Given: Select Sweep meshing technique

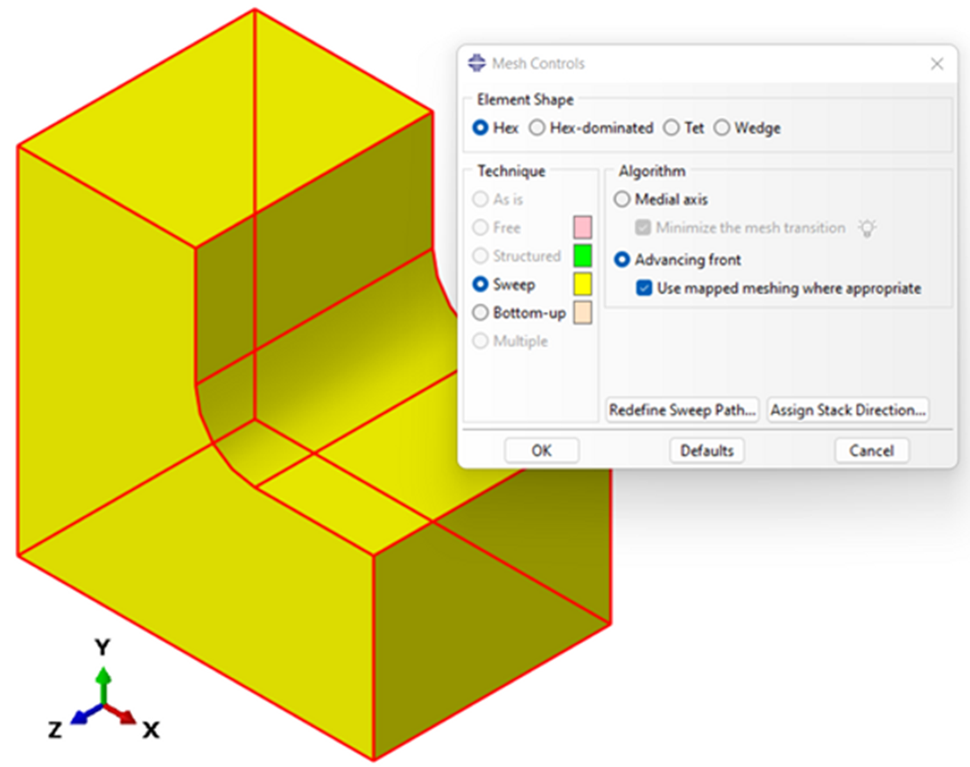Looking at the screenshot, I should pos(480,285).
